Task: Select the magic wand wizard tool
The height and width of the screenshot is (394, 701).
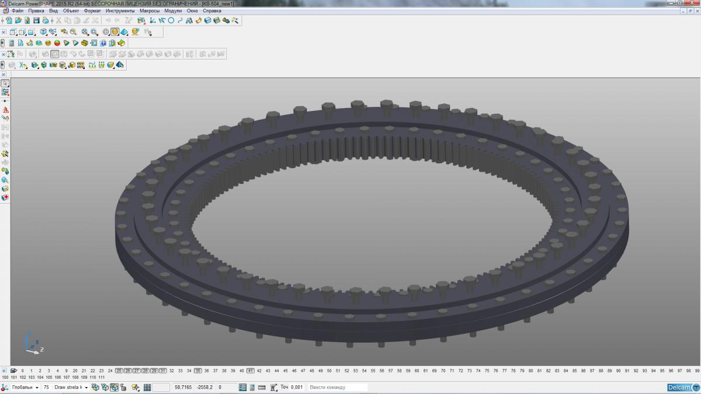Action: click(x=235, y=20)
